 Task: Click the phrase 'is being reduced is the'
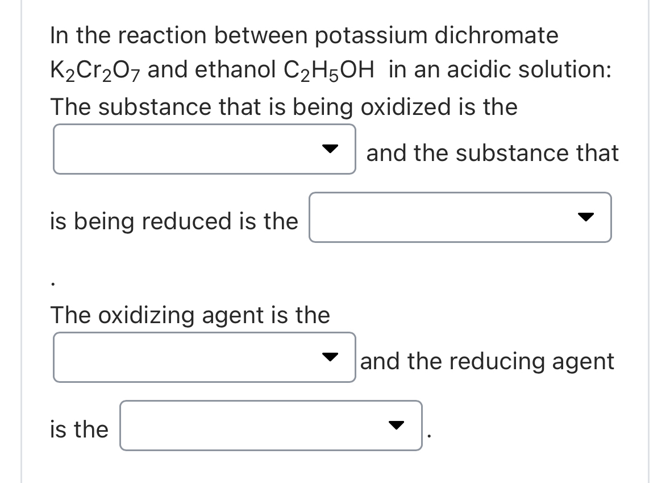174,221
